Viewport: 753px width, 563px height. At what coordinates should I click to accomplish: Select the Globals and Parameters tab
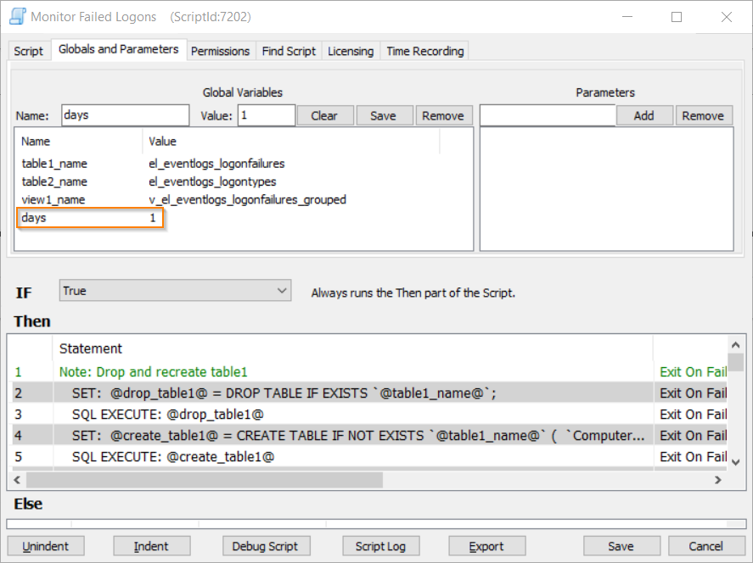119,49
